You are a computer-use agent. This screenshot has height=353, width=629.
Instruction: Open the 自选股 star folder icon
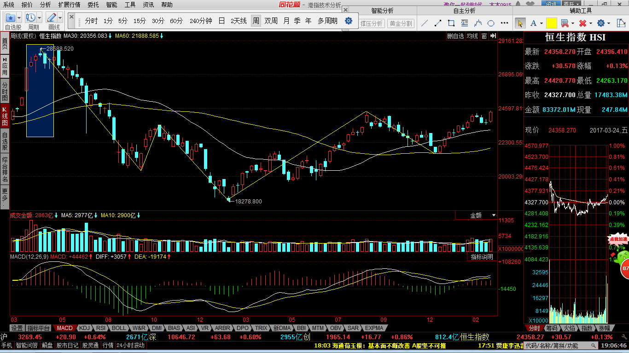click(x=10, y=17)
